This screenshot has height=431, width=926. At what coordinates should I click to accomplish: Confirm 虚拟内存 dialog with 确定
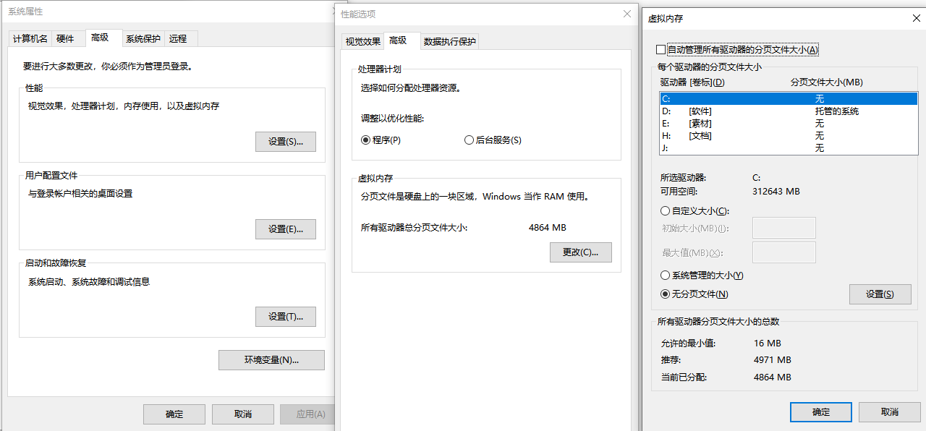click(x=821, y=412)
